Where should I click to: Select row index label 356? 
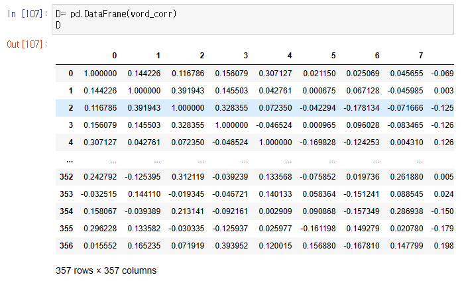(66, 245)
